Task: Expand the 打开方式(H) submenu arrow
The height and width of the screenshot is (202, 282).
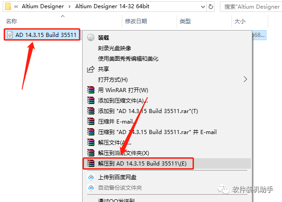Action: pos(245,79)
